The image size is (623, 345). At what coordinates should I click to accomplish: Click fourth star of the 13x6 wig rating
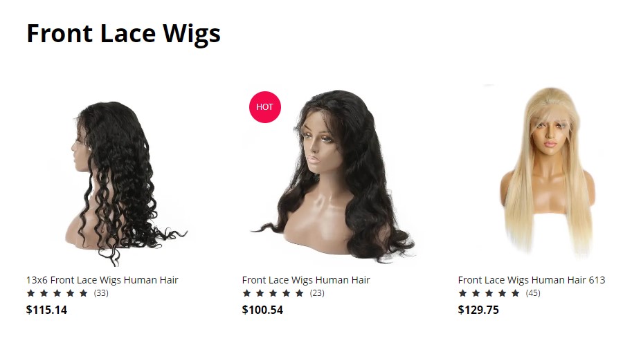point(71,293)
